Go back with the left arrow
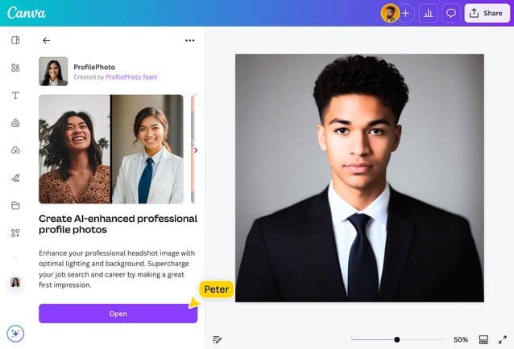 click(x=46, y=40)
